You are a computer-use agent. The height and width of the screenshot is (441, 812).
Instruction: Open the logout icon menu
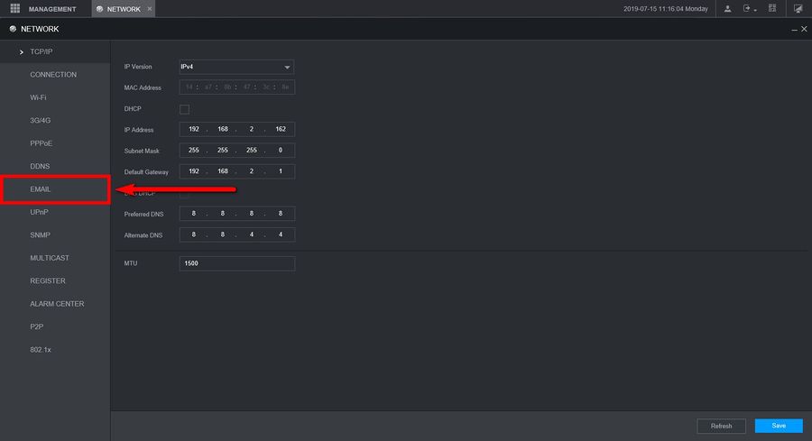pyautogui.click(x=750, y=9)
